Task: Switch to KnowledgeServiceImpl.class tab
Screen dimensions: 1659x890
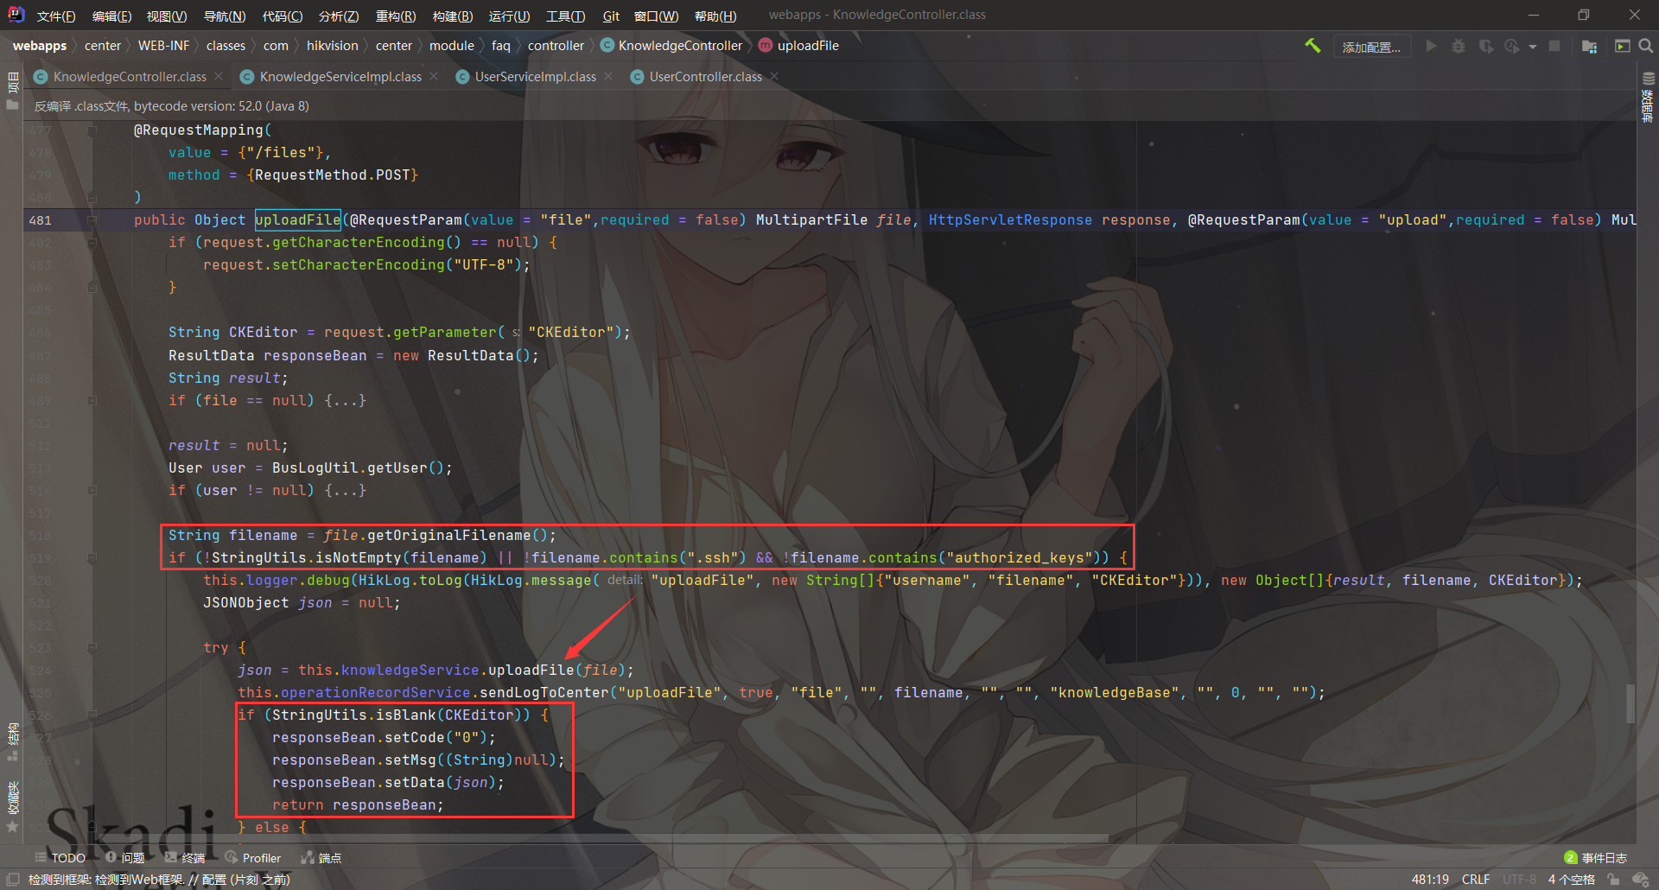Action: pos(340,77)
